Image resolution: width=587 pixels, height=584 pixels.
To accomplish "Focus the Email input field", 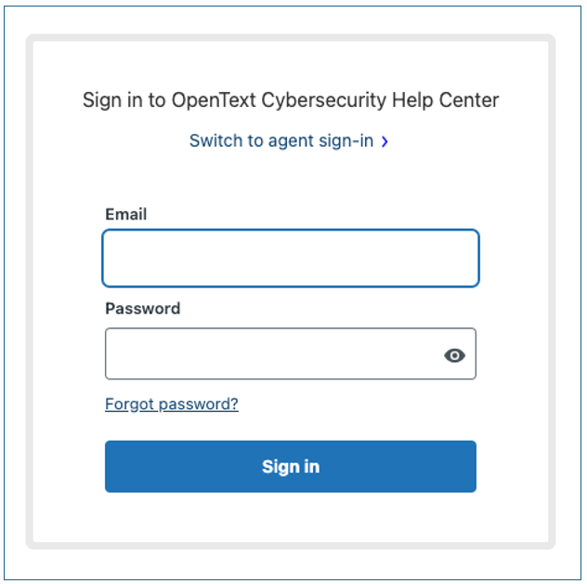I will (x=290, y=258).
